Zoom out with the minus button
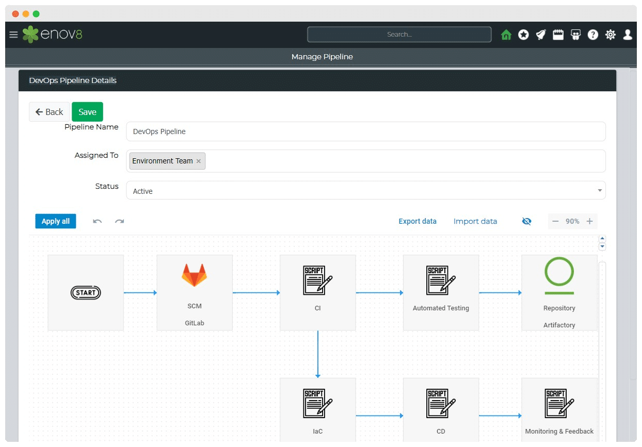 (555, 221)
